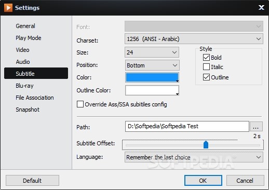Go to File Association settings
The image size is (269, 190).
[x=35, y=98]
